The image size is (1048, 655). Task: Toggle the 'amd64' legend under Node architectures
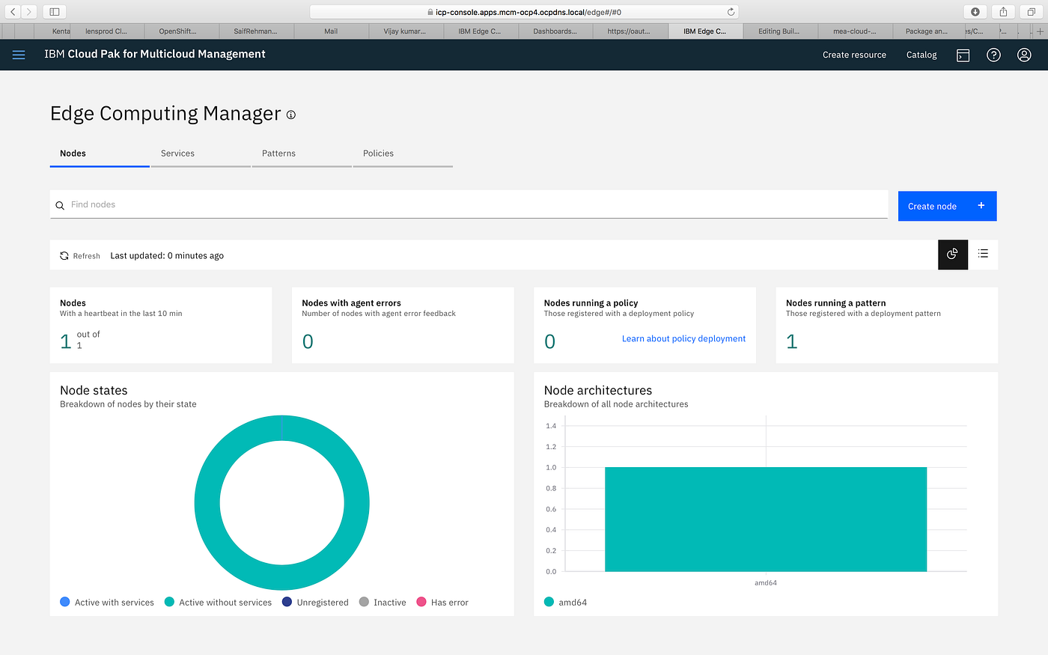565,602
